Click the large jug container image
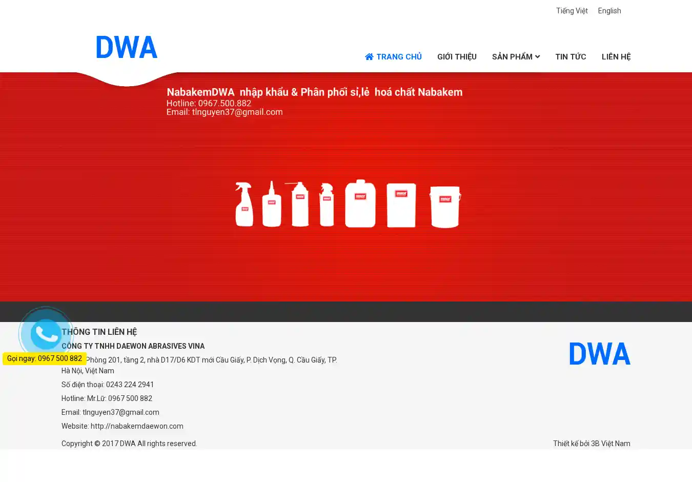The image size is (692, 482). [x=360, y=204]
